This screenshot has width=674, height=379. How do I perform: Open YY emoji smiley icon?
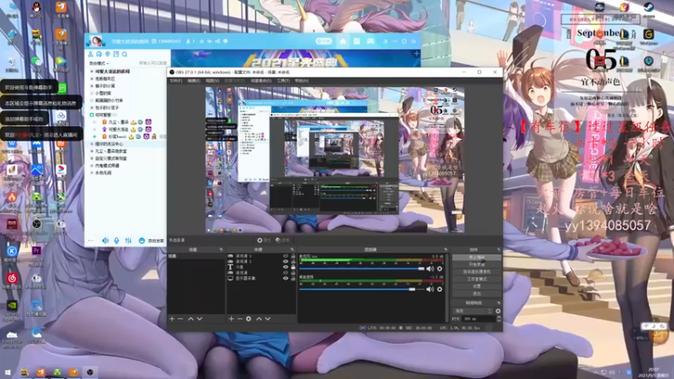pyautogui.click(x=142, y=241)
